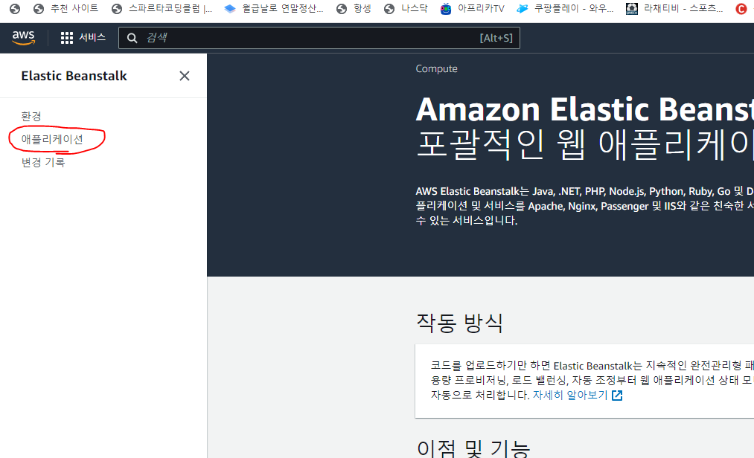This screenshot has height=458, width=754.
Task: Click the red C bookmark icon
Action: click(741, 9)
